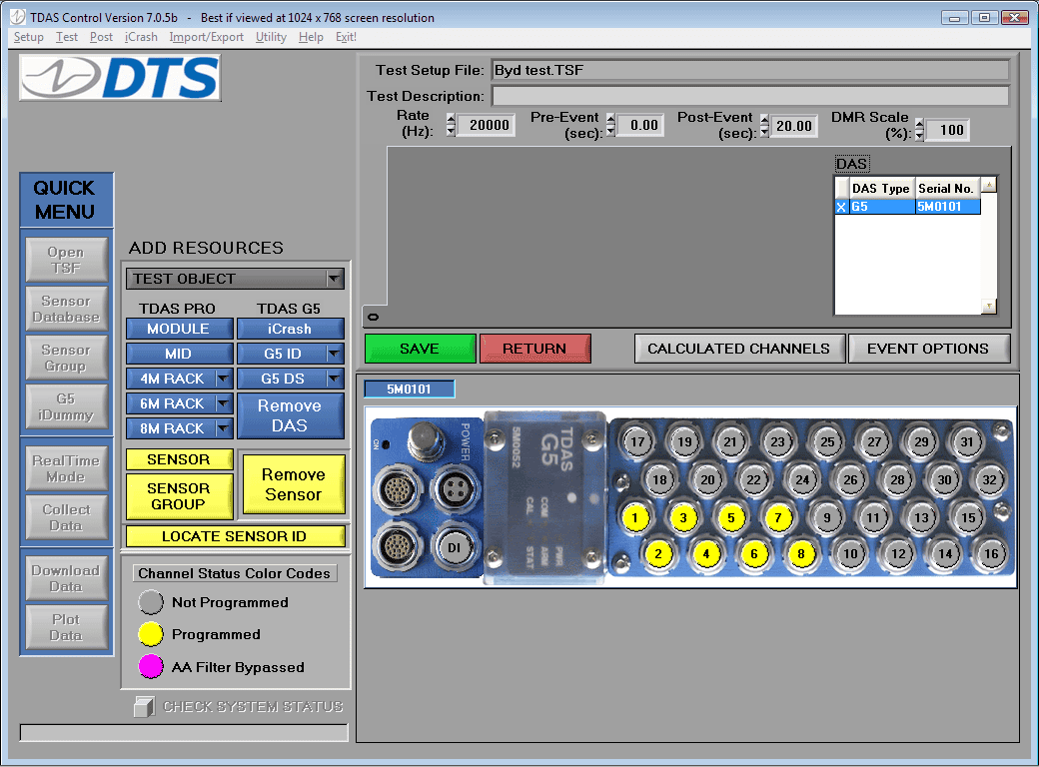Open the Import/Export menu

pyautogui.click(x=206, y=37)
